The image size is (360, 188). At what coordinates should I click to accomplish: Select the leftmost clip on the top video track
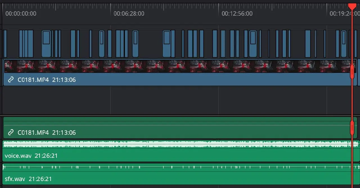tap(5, 44)
